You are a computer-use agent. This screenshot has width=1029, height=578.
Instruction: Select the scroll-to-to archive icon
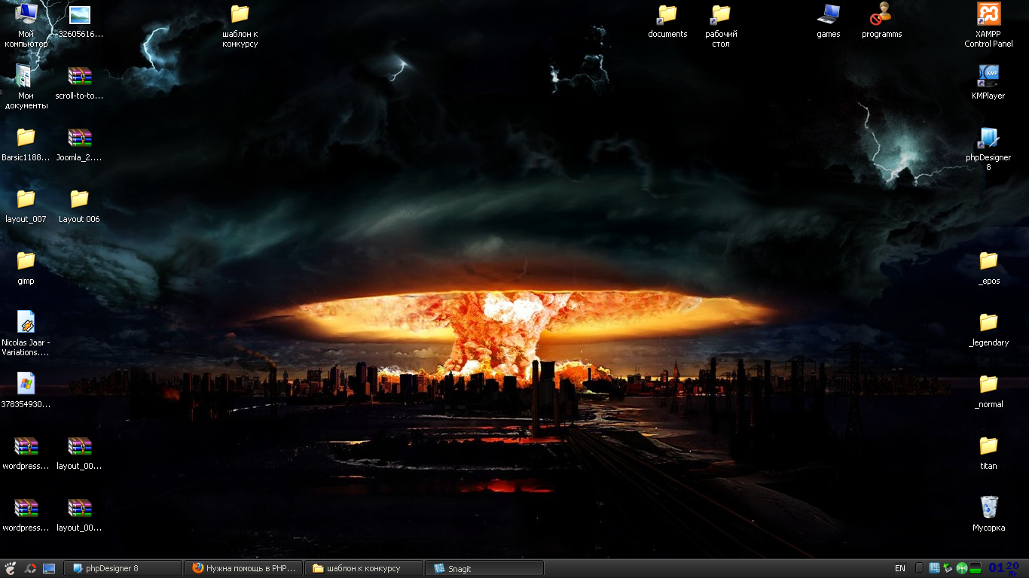(x=79, y=77)
